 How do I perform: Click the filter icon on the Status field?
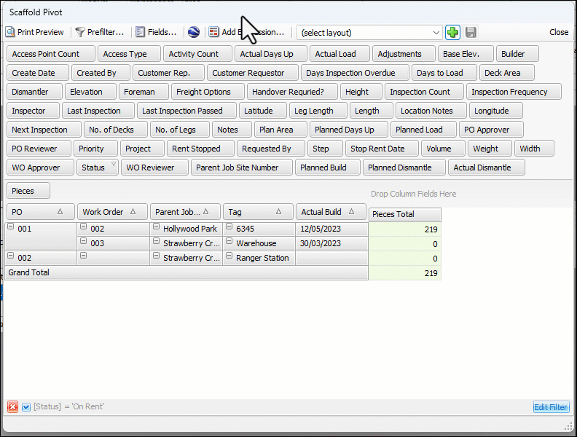coord(113,165)
